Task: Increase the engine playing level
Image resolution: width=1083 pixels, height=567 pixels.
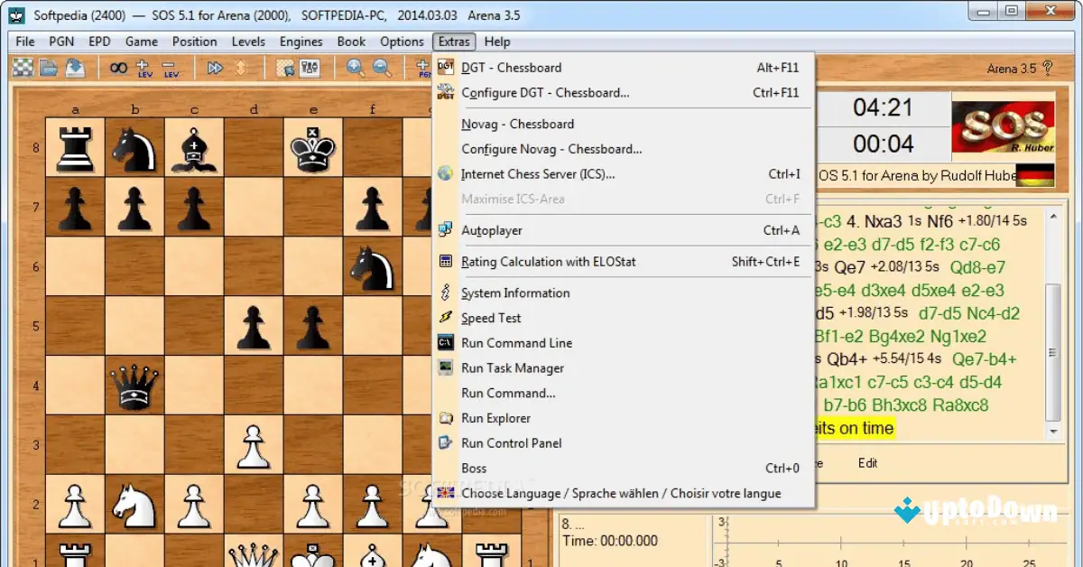Action: click(144, 68)
